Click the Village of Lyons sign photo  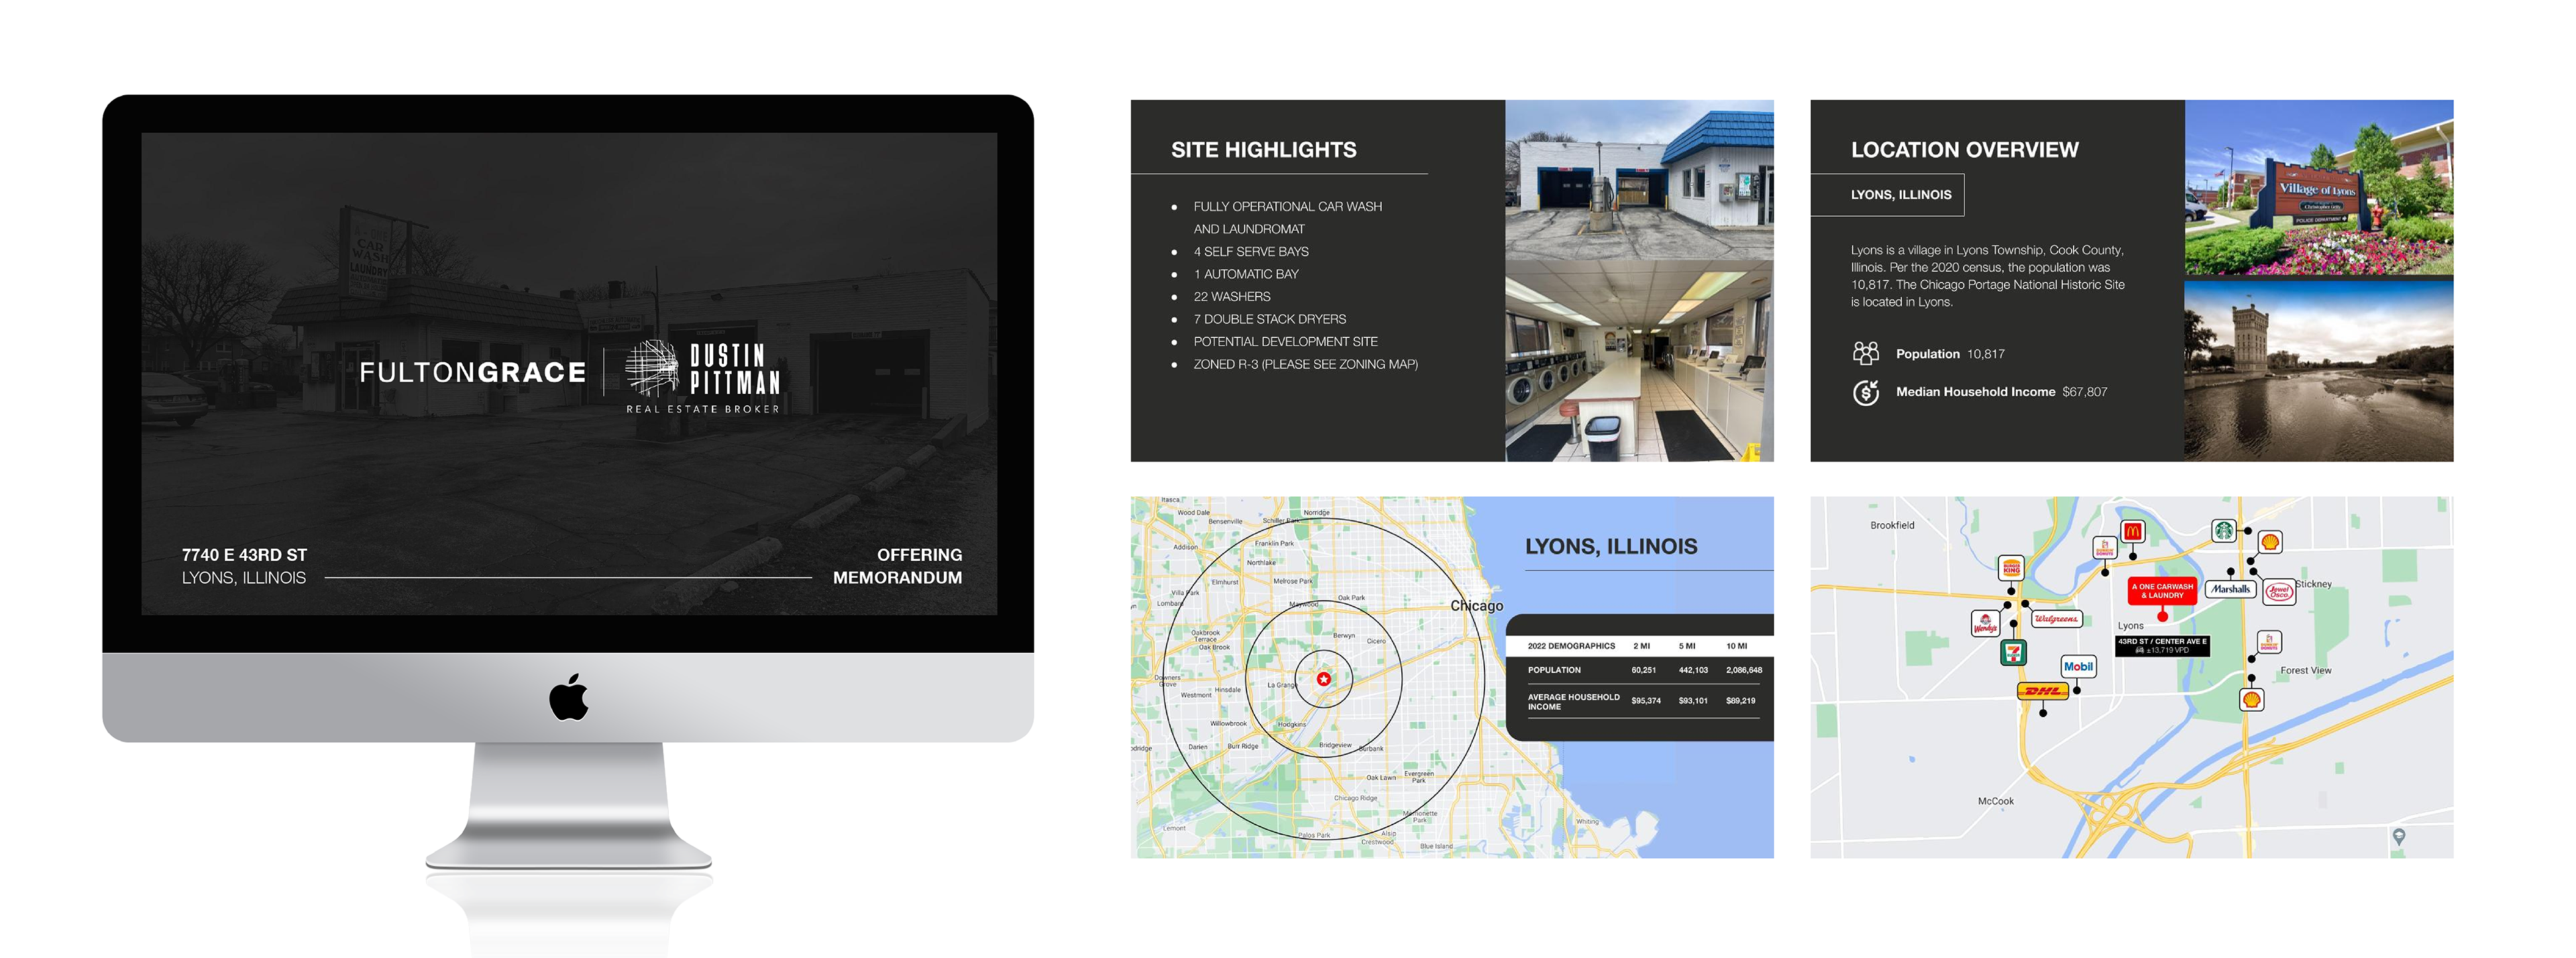[x=2318, y=187]
